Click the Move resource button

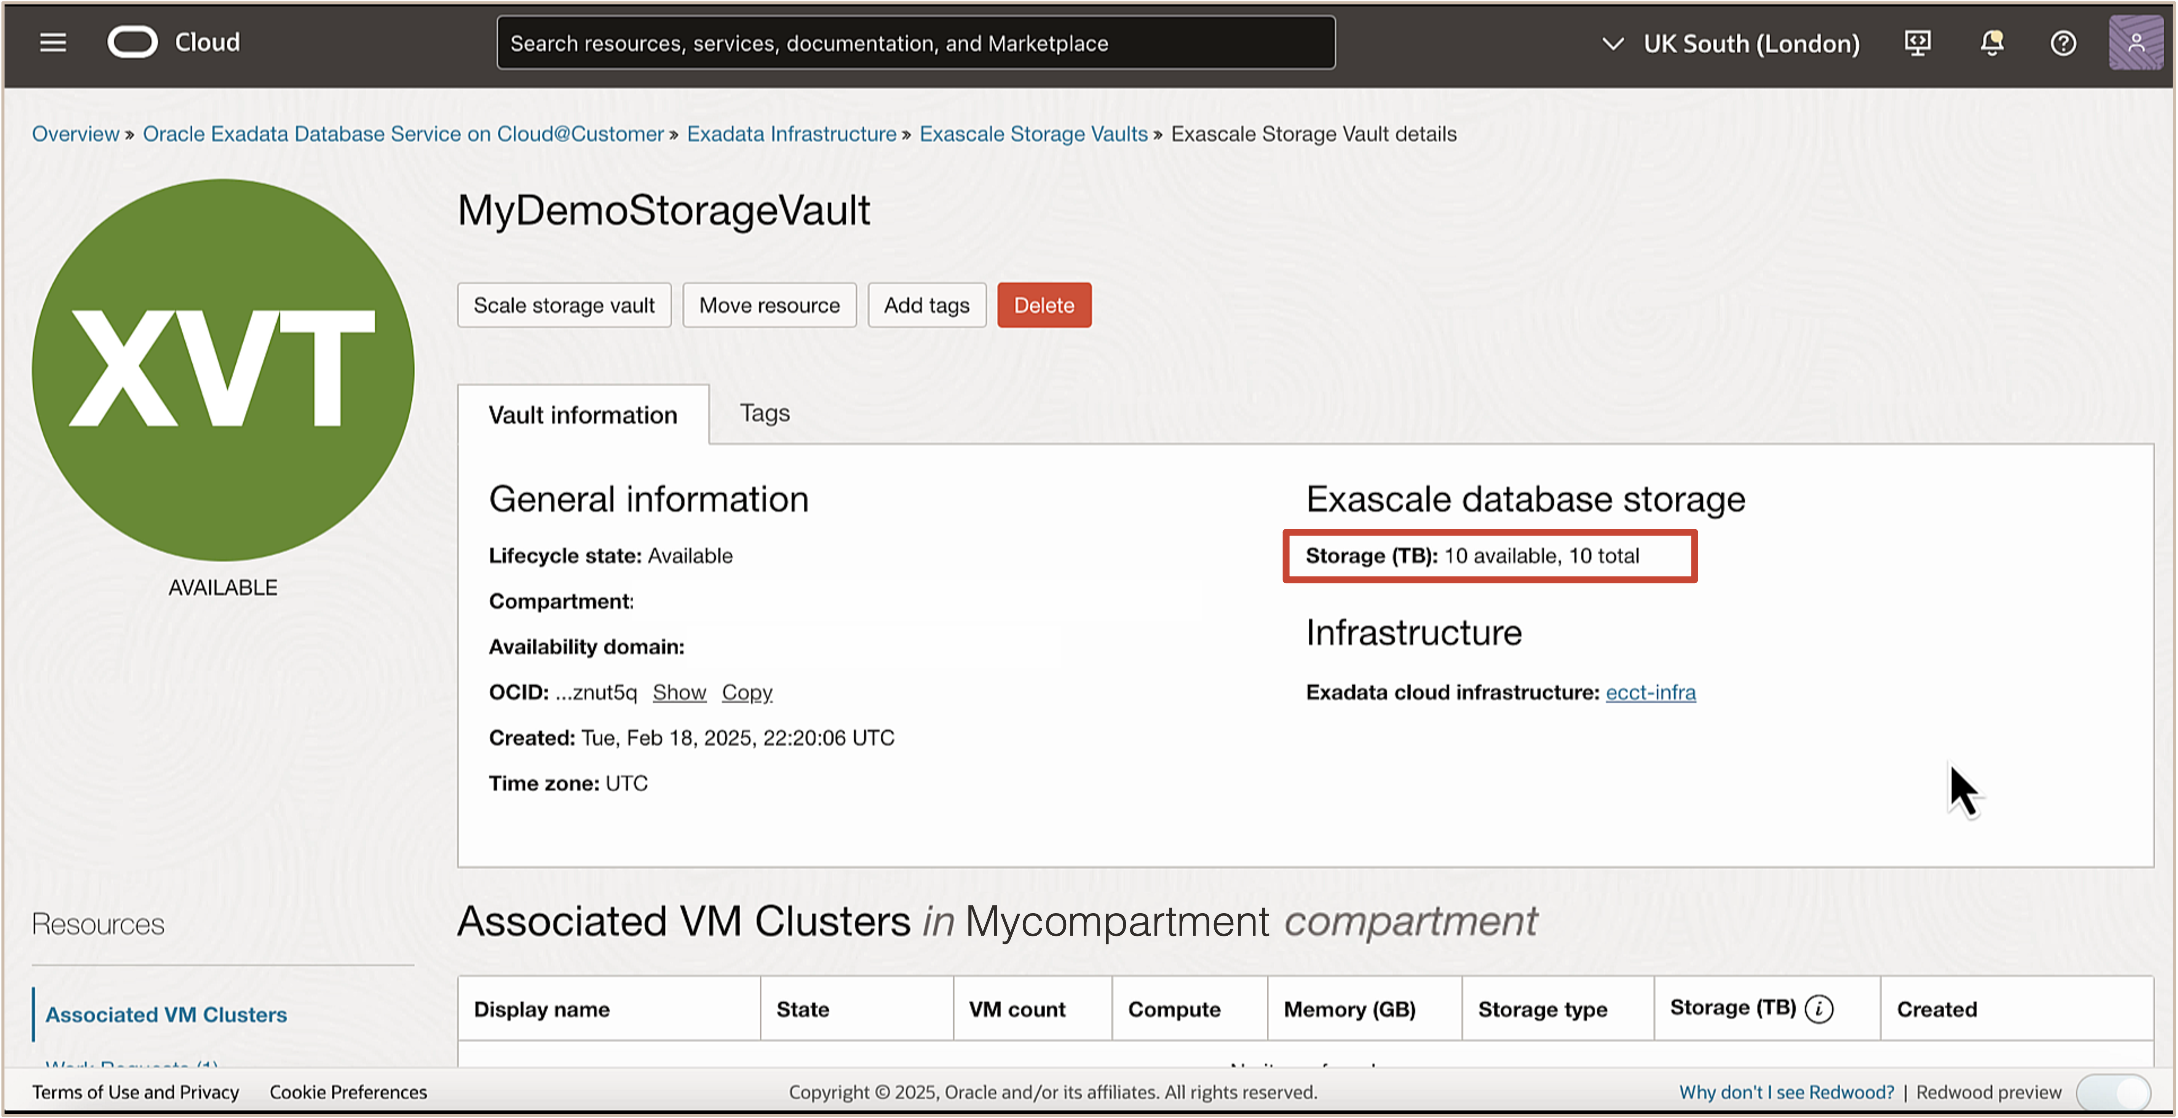coord(770,305)
